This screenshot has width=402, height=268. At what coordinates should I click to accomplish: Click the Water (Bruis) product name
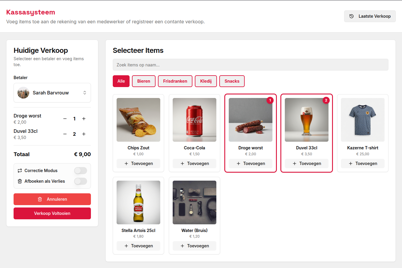click(x=195, y=231)
